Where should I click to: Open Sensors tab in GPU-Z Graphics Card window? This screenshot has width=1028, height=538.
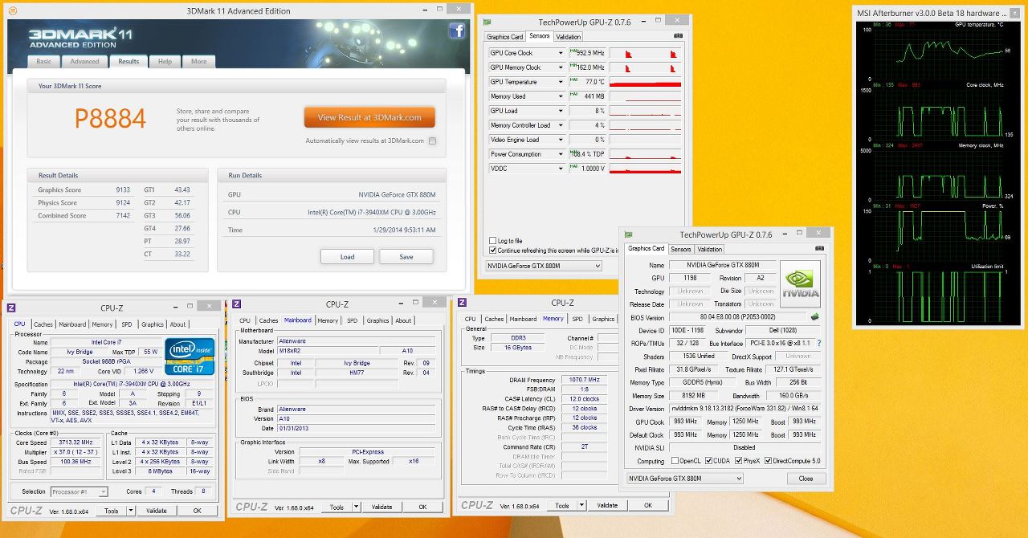point(681,250)
